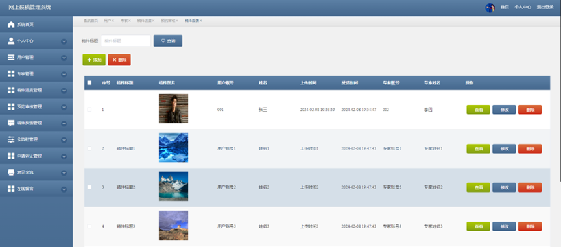Toggle the select-all checkbox in table header
Image resolution: width=561 pixels, height=247 pixels.
tap(90, 82)
